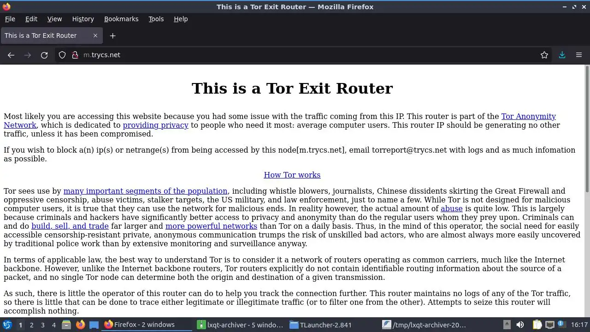Open the Firefox downloads panel
The image size is (590, 332).
coord(562,55)
